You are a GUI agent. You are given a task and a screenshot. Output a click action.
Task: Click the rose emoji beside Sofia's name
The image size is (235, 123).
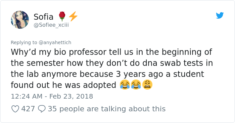pos(62,16)
